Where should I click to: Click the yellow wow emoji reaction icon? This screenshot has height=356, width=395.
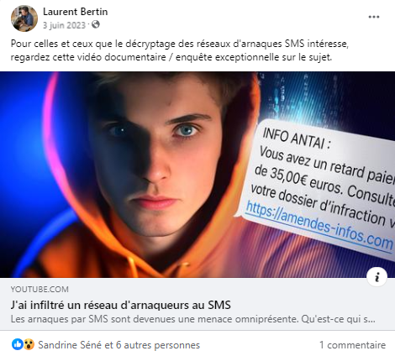29,344
